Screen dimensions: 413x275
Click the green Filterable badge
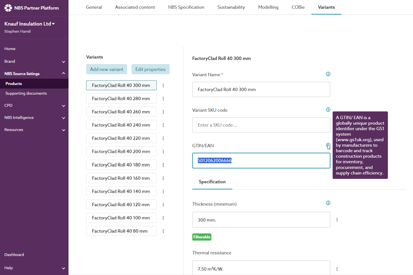pyautogui.click(x=202, y=237)
